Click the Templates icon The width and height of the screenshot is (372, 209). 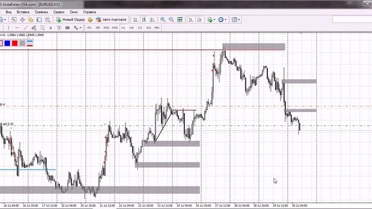click(234, 20)
